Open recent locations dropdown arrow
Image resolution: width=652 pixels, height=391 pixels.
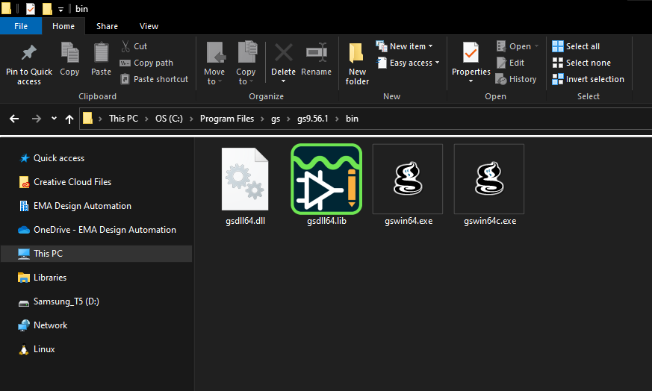click(x=54, y=119)
